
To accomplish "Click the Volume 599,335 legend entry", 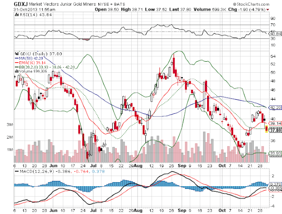I will click(33, 71).
